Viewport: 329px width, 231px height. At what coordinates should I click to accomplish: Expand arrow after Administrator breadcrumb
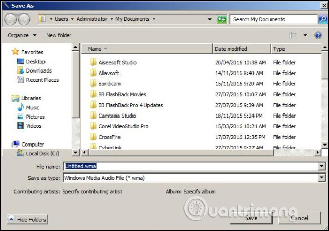(x=111, y=19)
